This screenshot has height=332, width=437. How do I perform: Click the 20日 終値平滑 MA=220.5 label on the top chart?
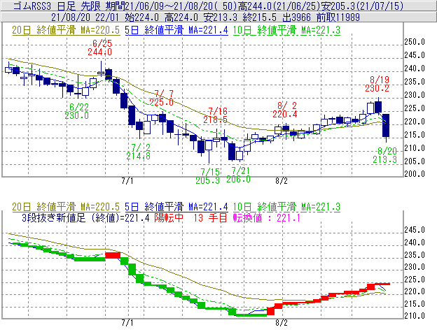click(66, 30)
